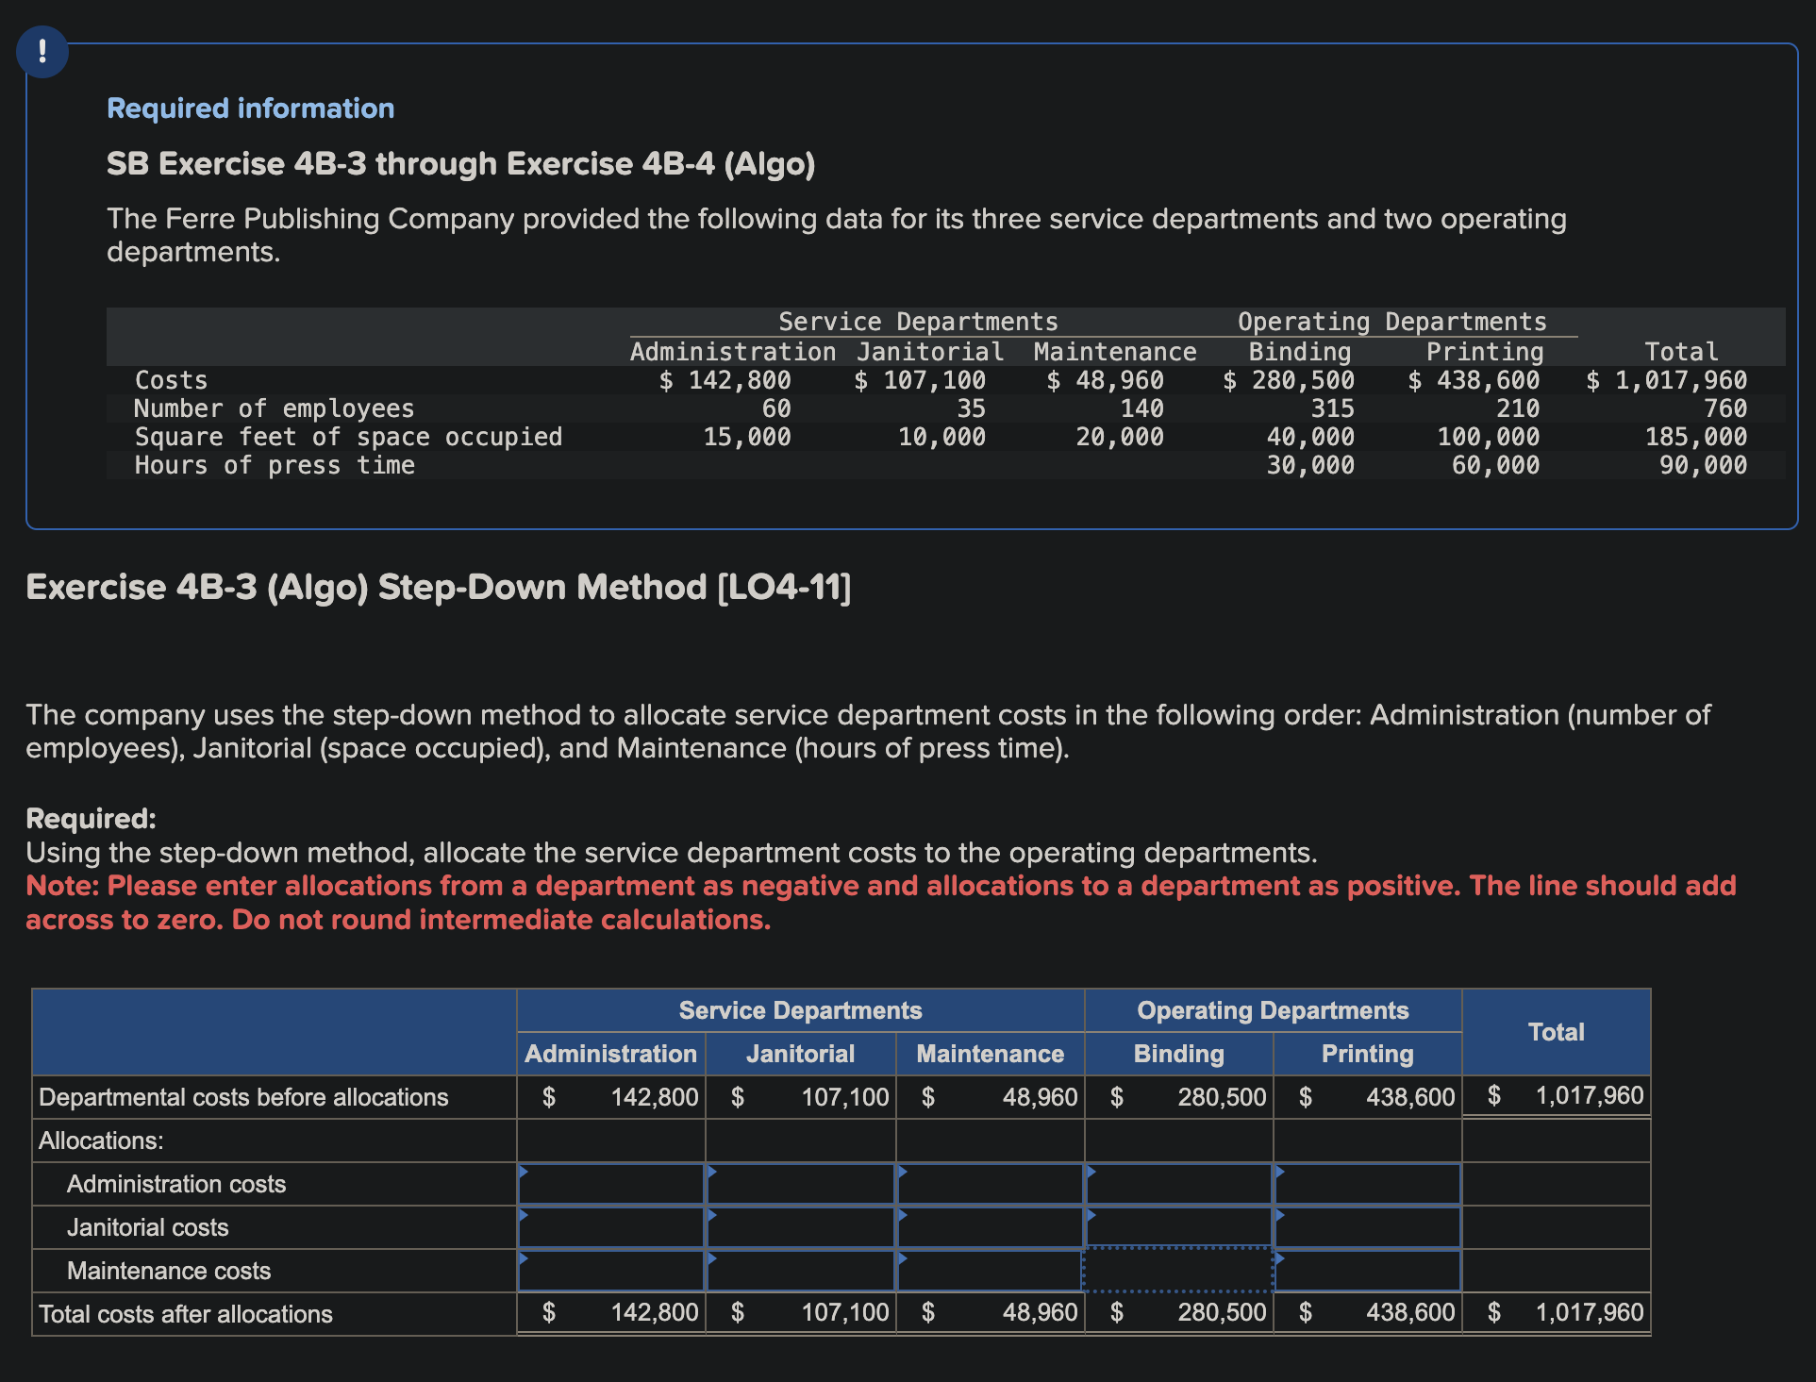Select Janitorial costs cell under Binding column
This screenshot has height=1382, width=1816.
coord(1178,1227)
